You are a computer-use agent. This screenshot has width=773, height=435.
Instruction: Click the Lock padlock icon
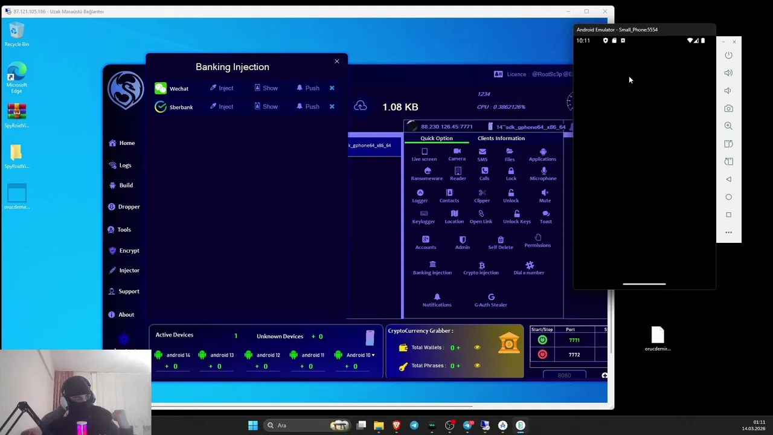tap(511, 171)
